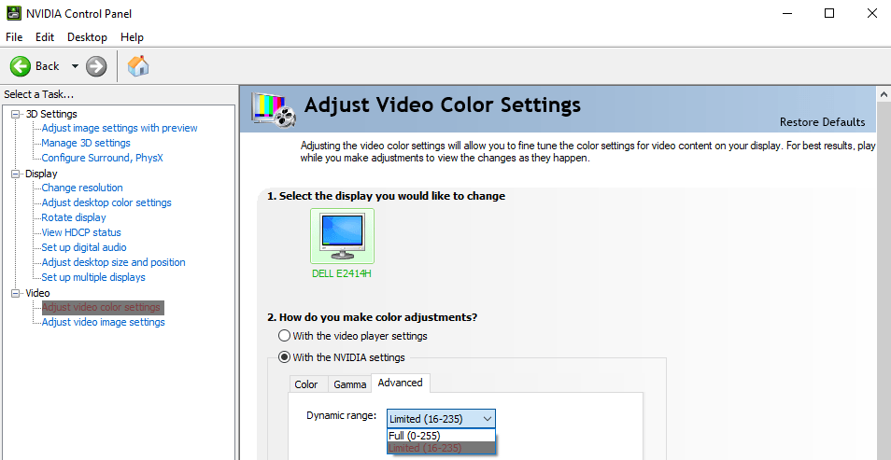
Task: Choose Full (0-255) from the list
Action: pyautogui.click(x=441, y=436)
